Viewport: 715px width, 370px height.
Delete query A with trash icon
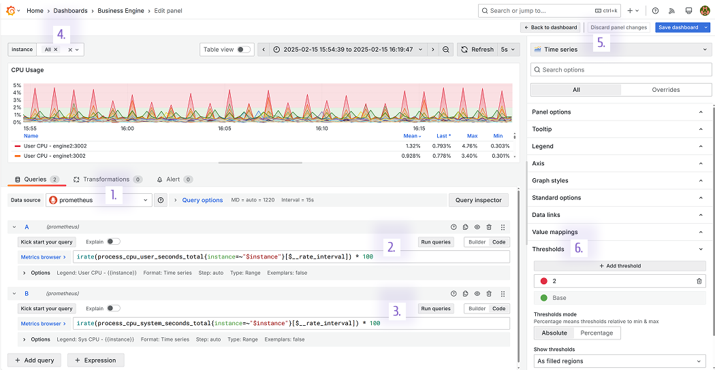(x=489, y=227)
